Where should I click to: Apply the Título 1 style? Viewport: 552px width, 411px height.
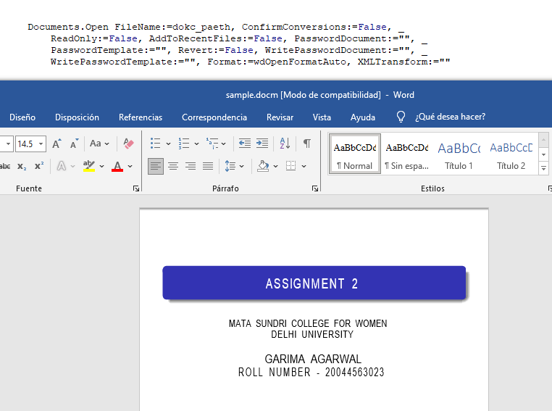pyautogui.click(x=459, y=154)
